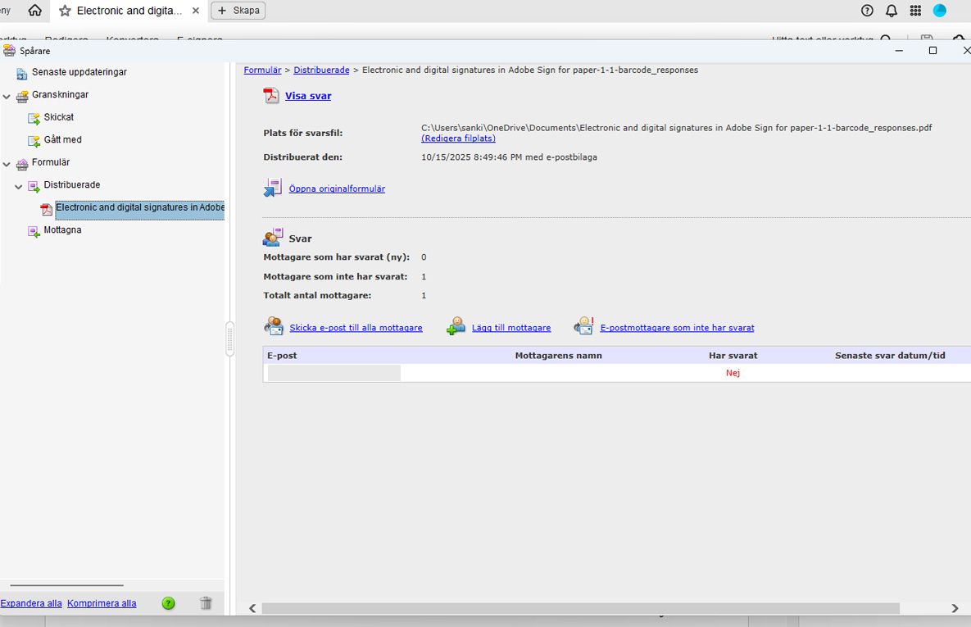Screen dimensions: 971x627
Task: Select Gått med under Granskningar
Action: pos(62,139)
